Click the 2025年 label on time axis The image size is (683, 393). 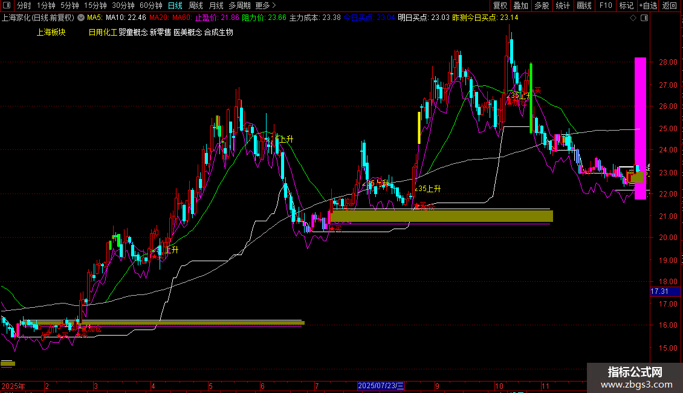pos(13,386)
